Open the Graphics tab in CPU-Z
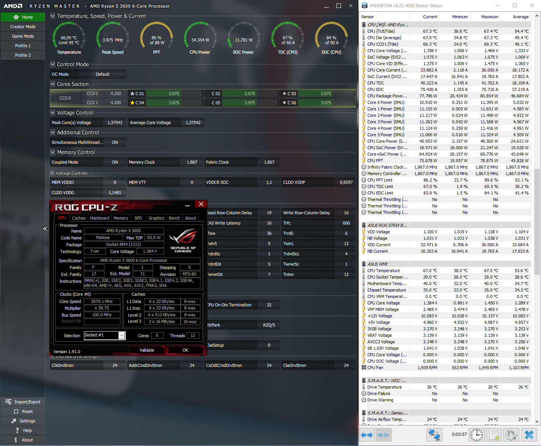Image resolution: width=541 pixels, height=446 pixels. [157, 218]
